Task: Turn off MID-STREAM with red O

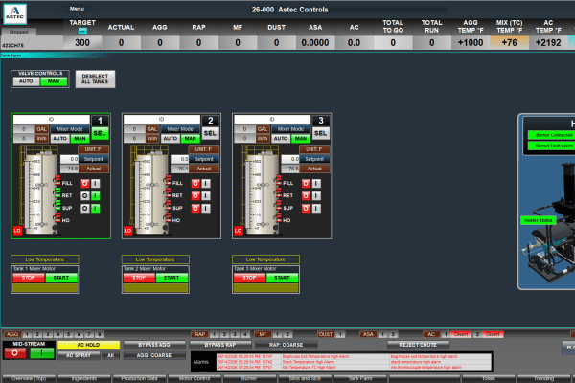Action: point(15,353)
